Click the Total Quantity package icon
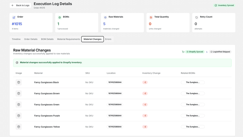Viewport: 243px width, 137px height. pos(151,18)
